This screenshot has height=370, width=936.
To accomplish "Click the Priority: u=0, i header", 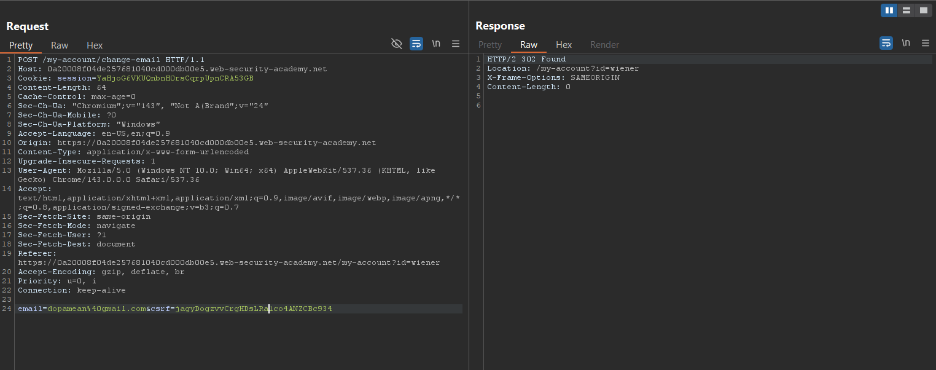I will (x=57, y=281).
